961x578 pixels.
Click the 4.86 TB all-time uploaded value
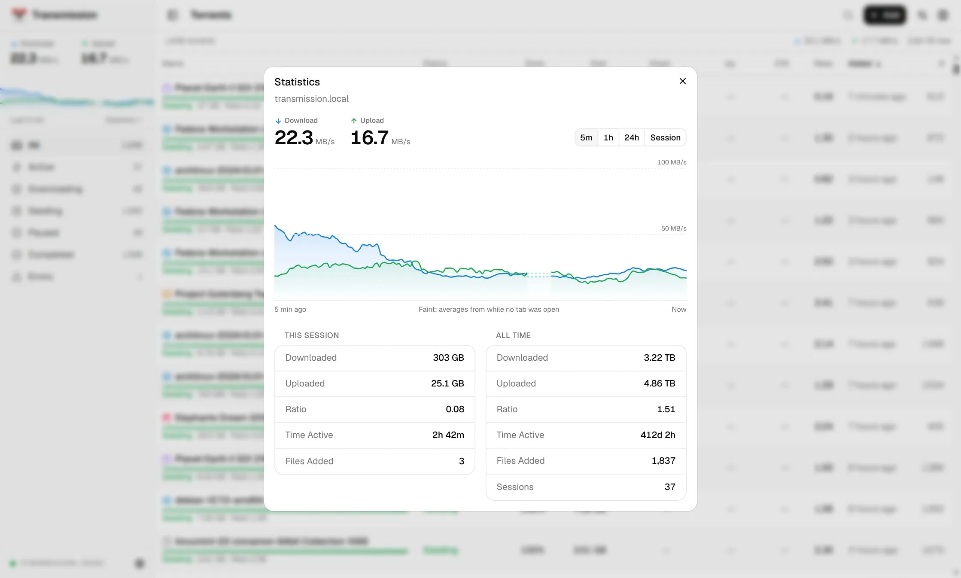click(659, 383)
